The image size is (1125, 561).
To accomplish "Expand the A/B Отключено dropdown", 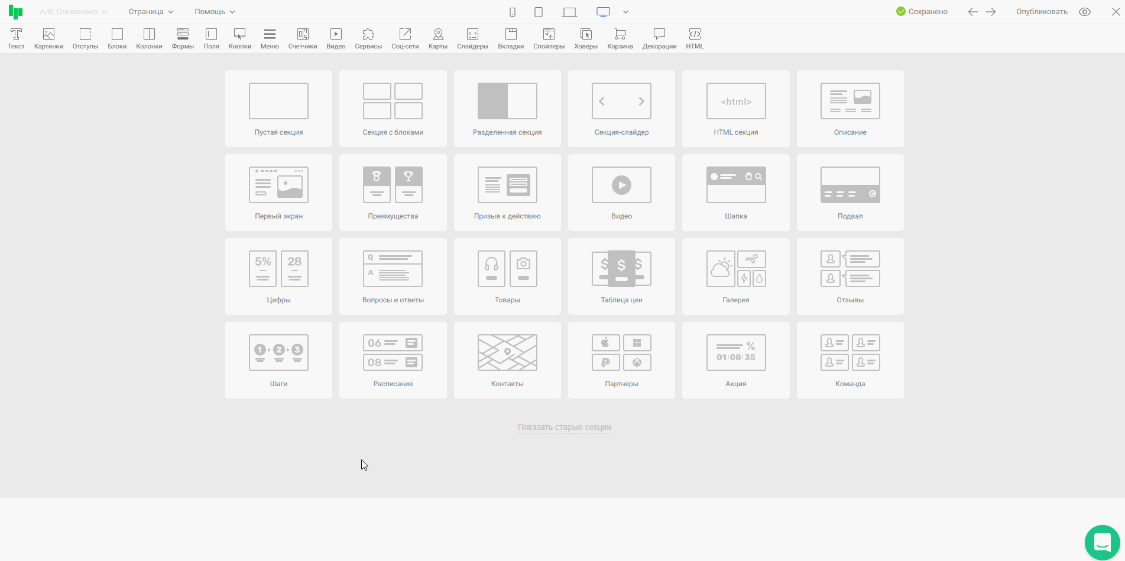I will click(73, 12).
